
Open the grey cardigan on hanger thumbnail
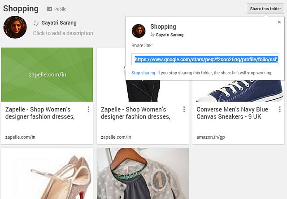coord(143,173)
